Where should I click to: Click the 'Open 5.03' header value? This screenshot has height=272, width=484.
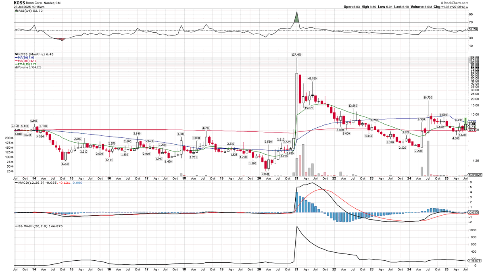[x=352, y=7]
